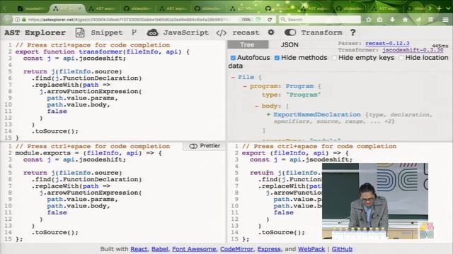This screenshot has height=254, width=453.
Task: Click the 133% zoom level indicator
Action: 246,20
